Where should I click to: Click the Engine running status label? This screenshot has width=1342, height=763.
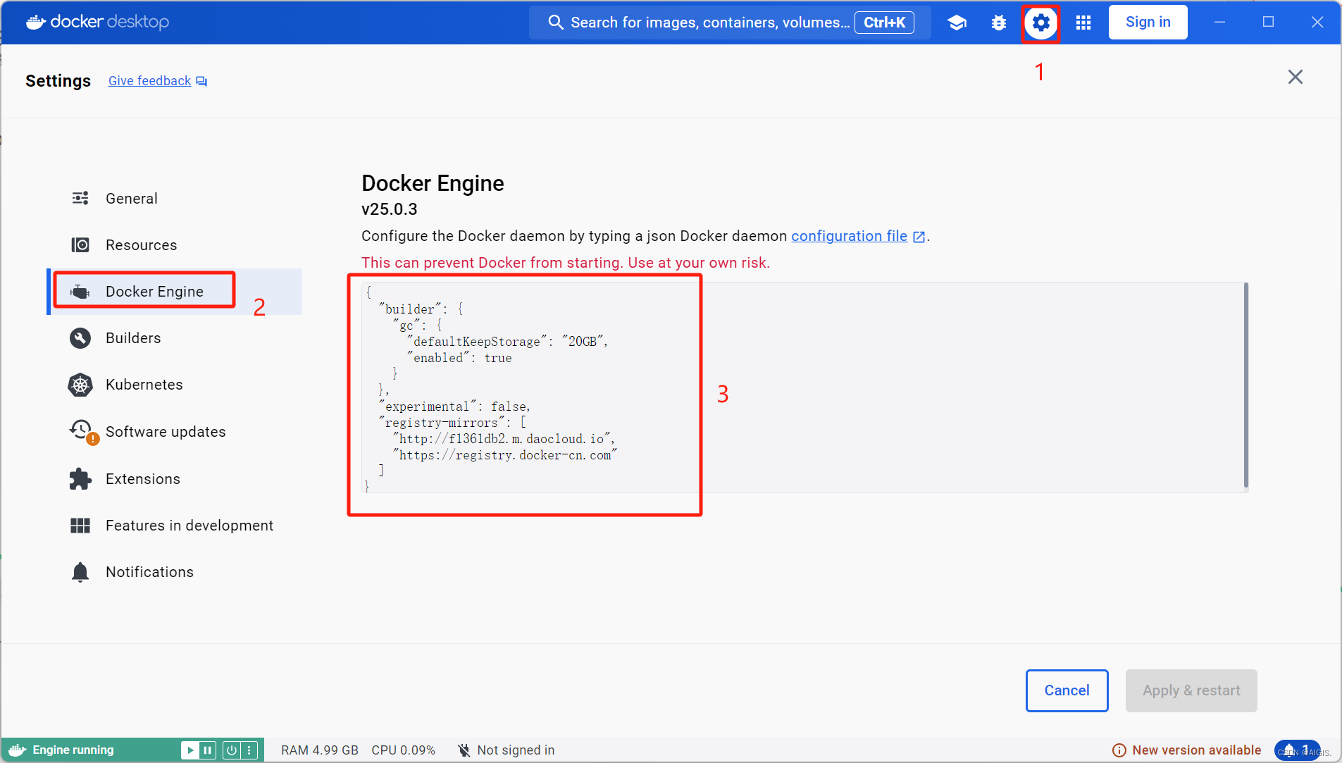73,750
